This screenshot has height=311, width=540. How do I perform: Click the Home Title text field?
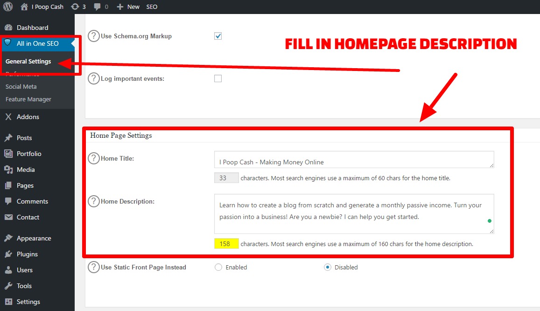point(354,159)
